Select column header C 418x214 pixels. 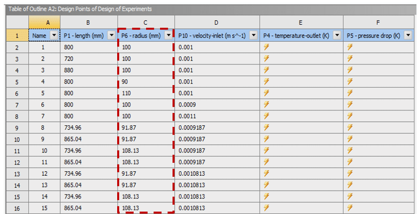(146, 23)
